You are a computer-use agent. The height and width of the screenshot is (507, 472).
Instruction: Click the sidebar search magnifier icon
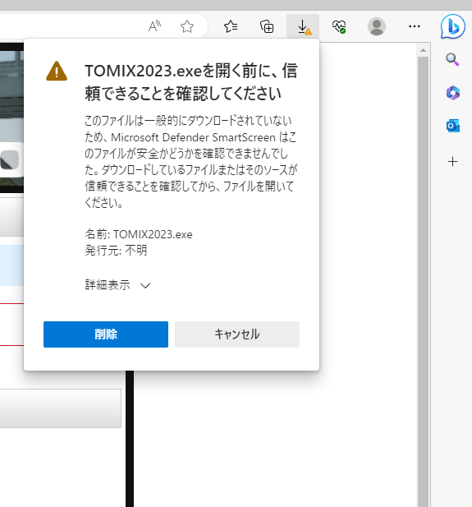452,60
